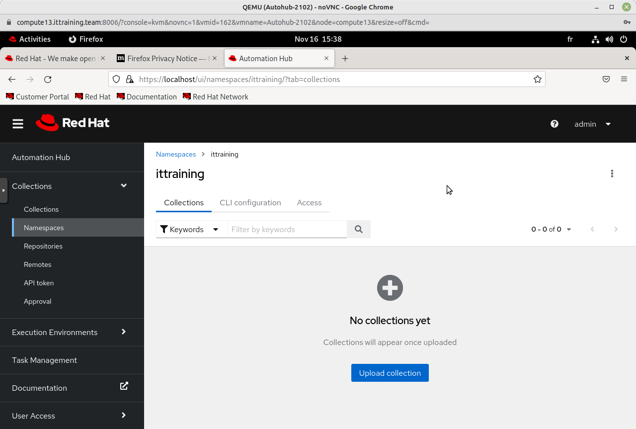Click the site padlock icon

click(x=130, y=79)
